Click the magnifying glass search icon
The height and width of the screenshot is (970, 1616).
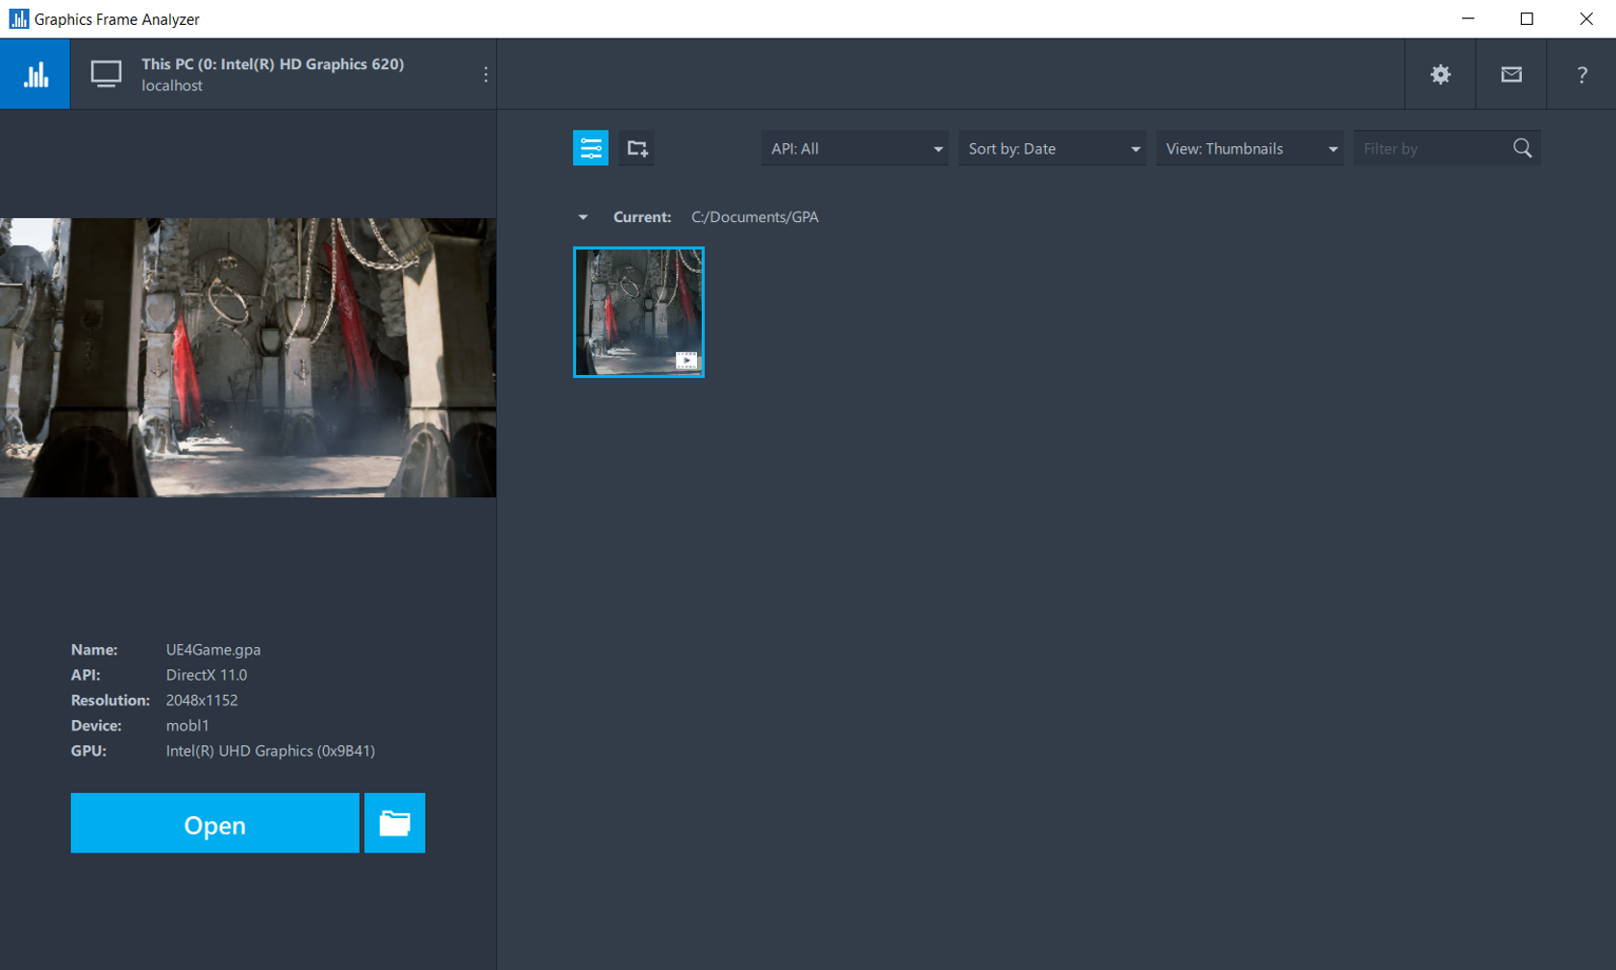[x=1522, y=148]
